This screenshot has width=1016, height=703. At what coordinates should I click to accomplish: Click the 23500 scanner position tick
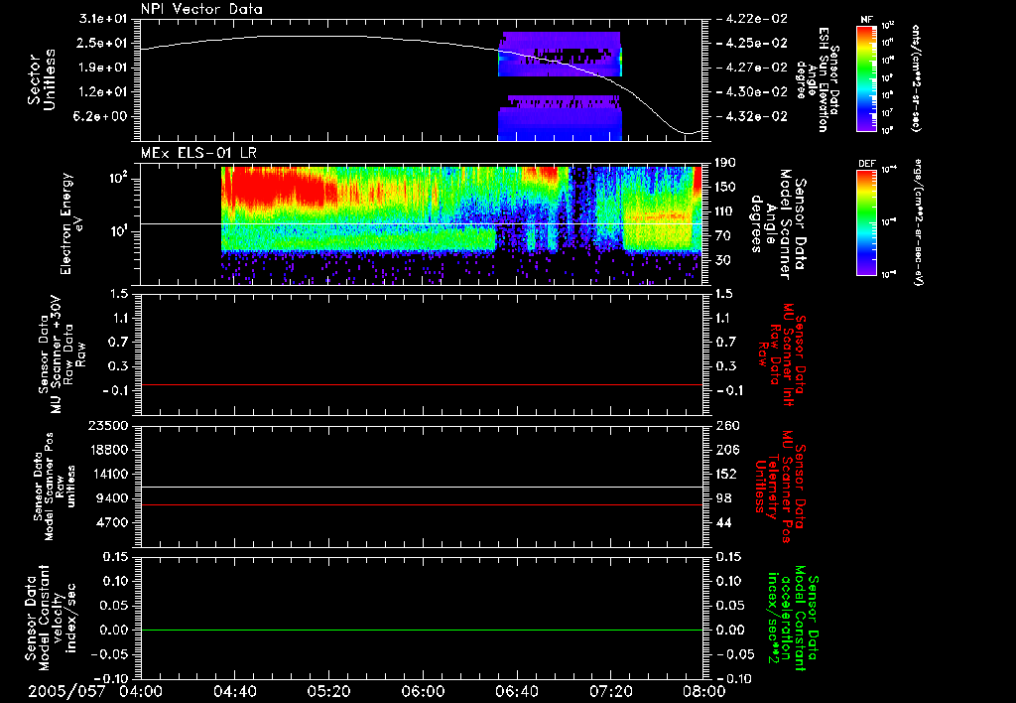pos(108,426)
